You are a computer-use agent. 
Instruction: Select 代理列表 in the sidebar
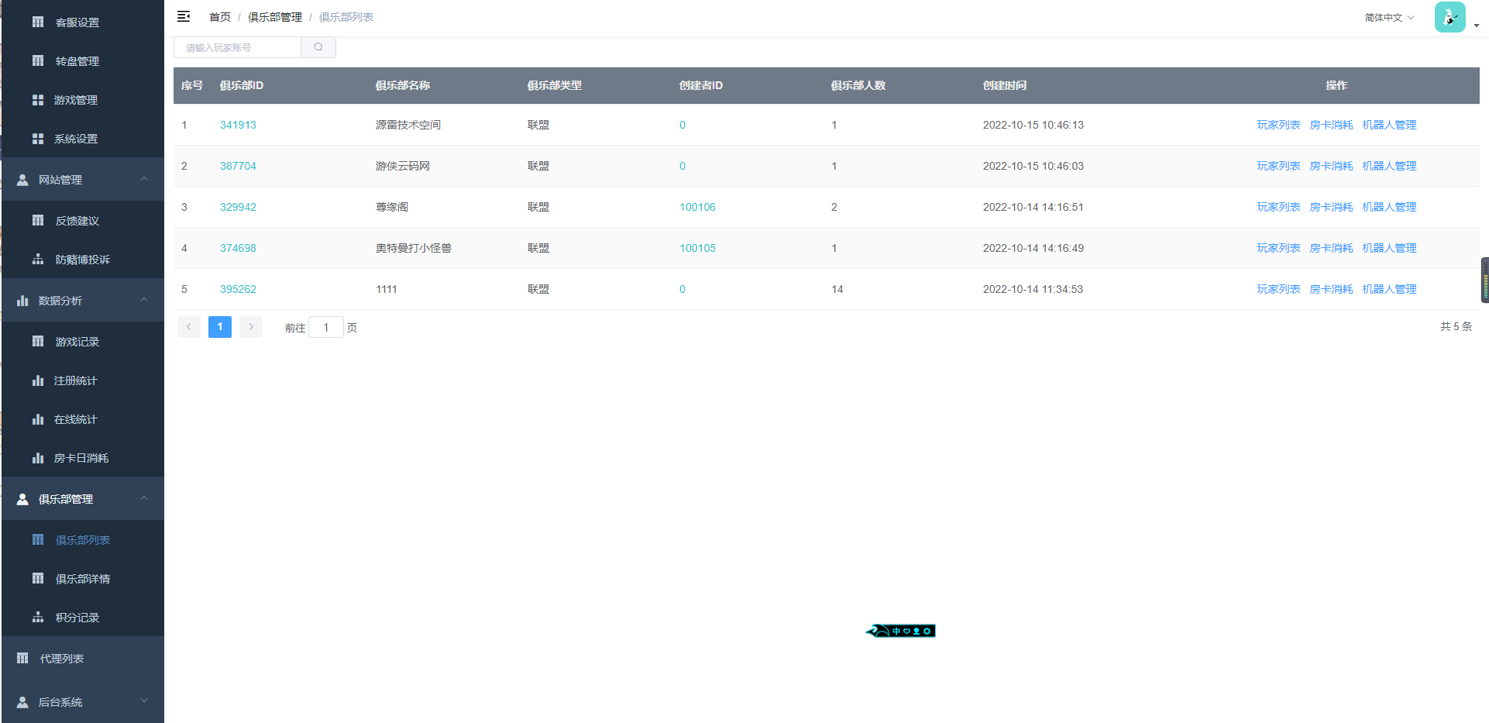click(62, 659)
